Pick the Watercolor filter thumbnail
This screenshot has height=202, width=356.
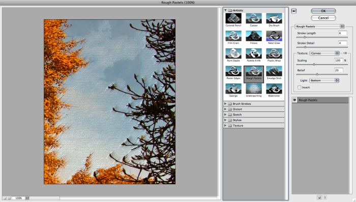click(x=274, y=89)
